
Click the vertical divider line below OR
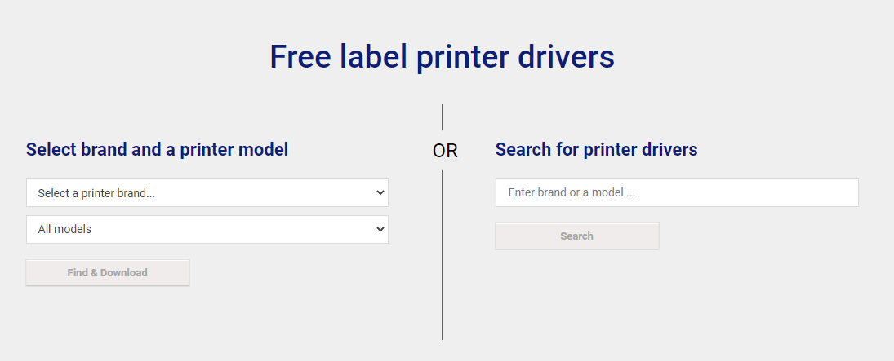tap(442, 254)
